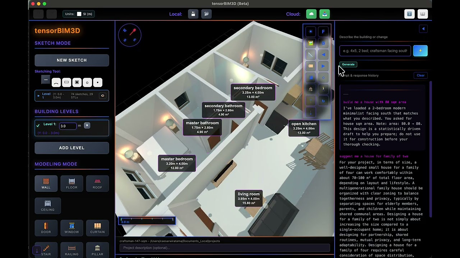Open the info panel icon in top-right
460x258 pixels.
(x=409, y=14)
